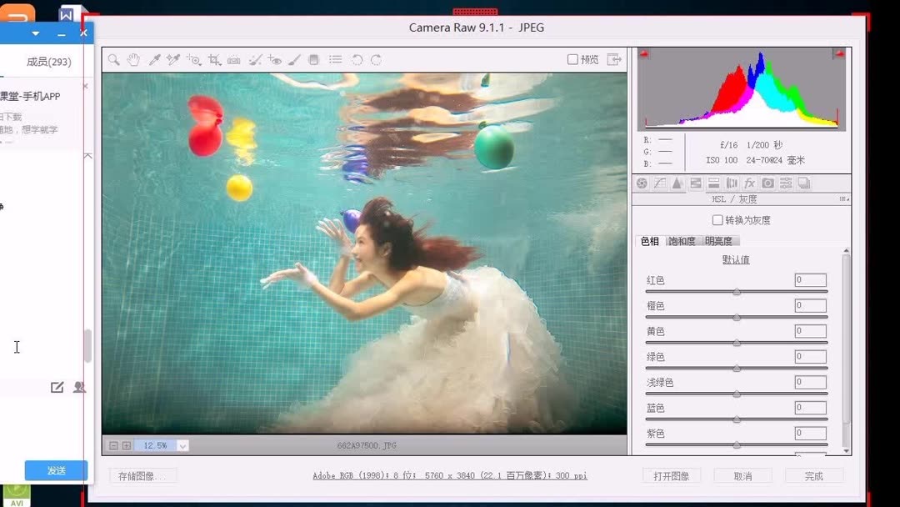Image resolution: width=900 pixels, height=507 pixels.
Task: Toggle full screen mode icon beside preview
Action: click(614, 59)
